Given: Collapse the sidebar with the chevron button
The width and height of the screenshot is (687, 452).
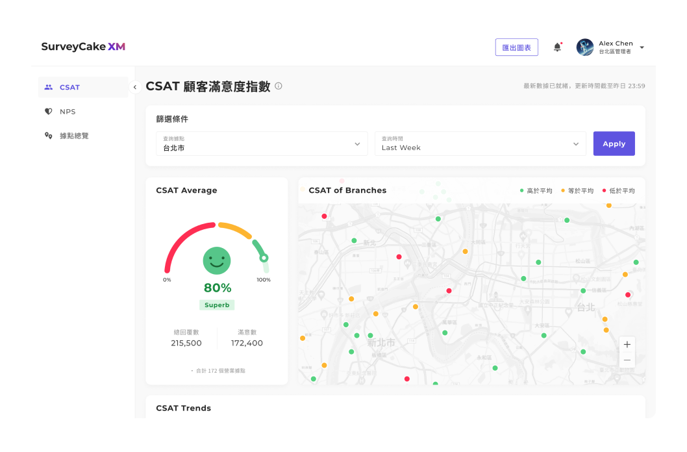Looking at the screenshot, I should point(135,87).
